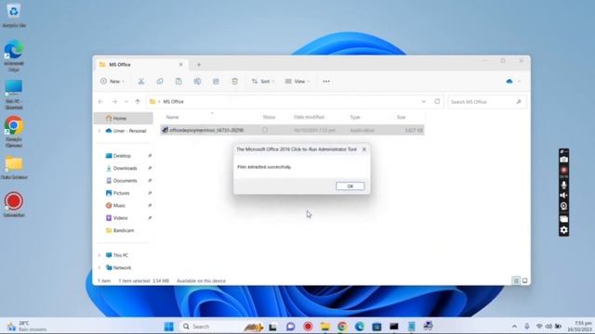
Task: Sort by the Name column header
Action: [172, 118]
